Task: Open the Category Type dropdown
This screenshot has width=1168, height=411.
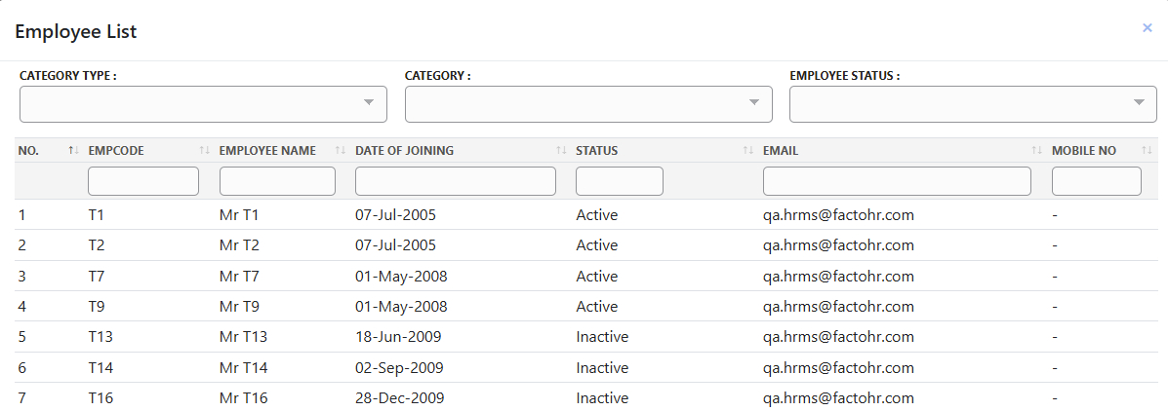Action: 203,103
